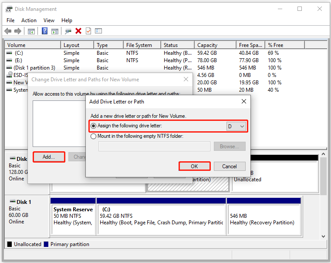Sort by the Type column header
This screenshot has width=331, height=263.
(109, 45)
